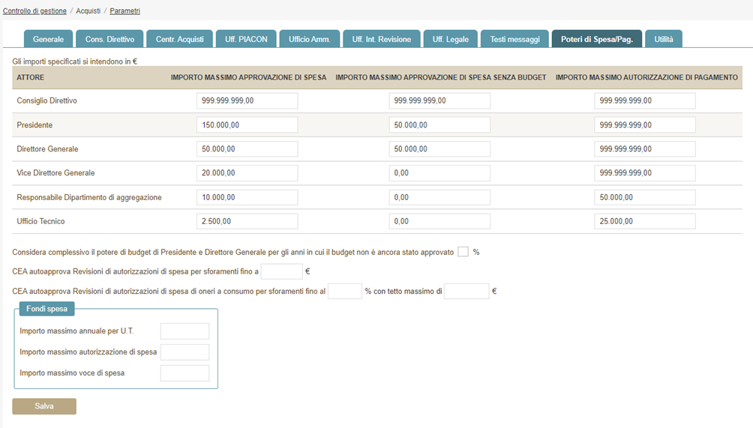Go to Ufficio Amm. tab

click(310, 39)
